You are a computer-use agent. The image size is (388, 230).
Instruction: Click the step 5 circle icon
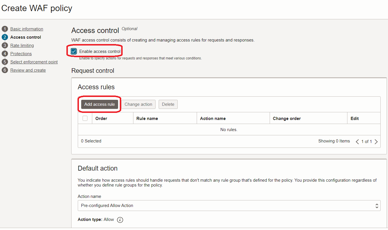point(5,62)
